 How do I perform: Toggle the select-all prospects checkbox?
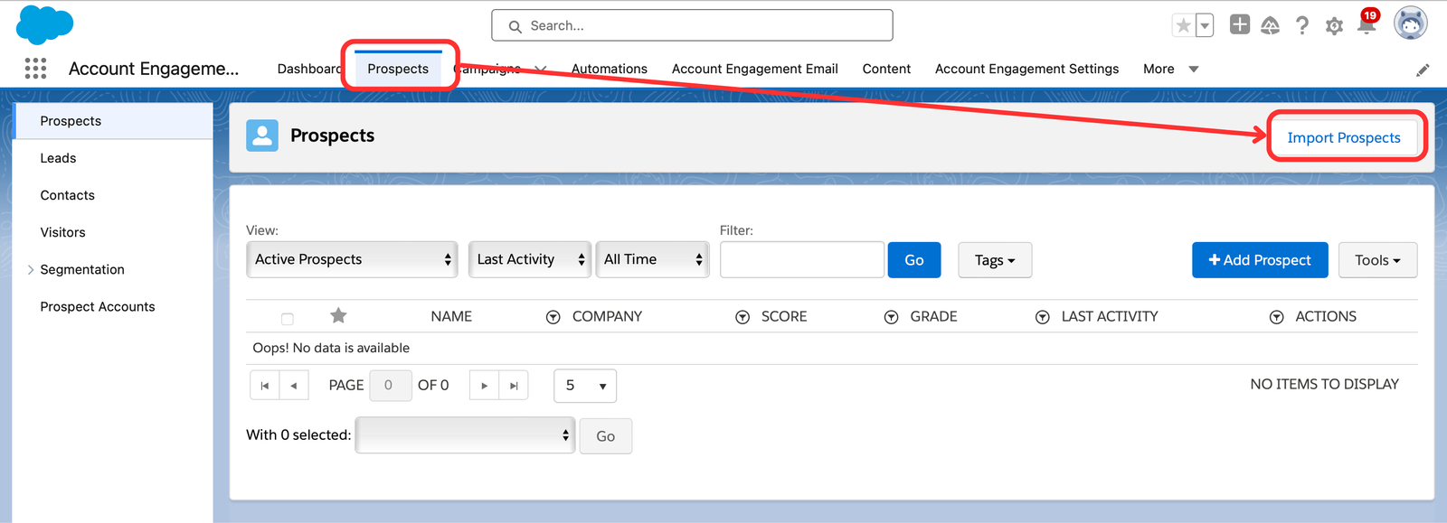(x=288, y=318)
